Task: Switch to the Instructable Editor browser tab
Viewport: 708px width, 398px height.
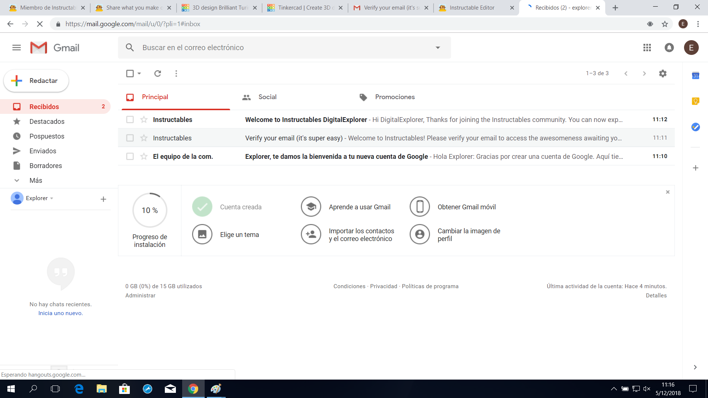Action: [476, 8]
